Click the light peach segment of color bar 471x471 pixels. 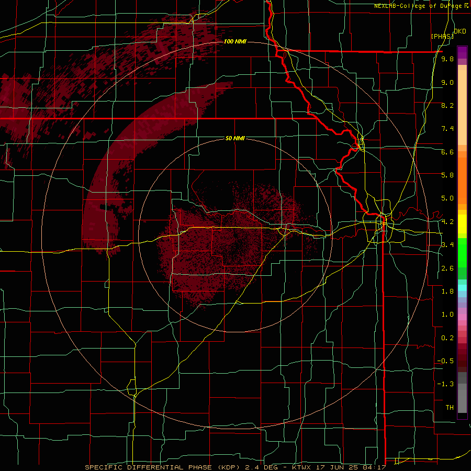click(x=462, y=107)
